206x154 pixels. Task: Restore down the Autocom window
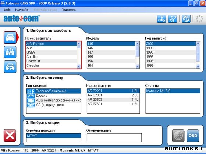[x=197, y=3]
